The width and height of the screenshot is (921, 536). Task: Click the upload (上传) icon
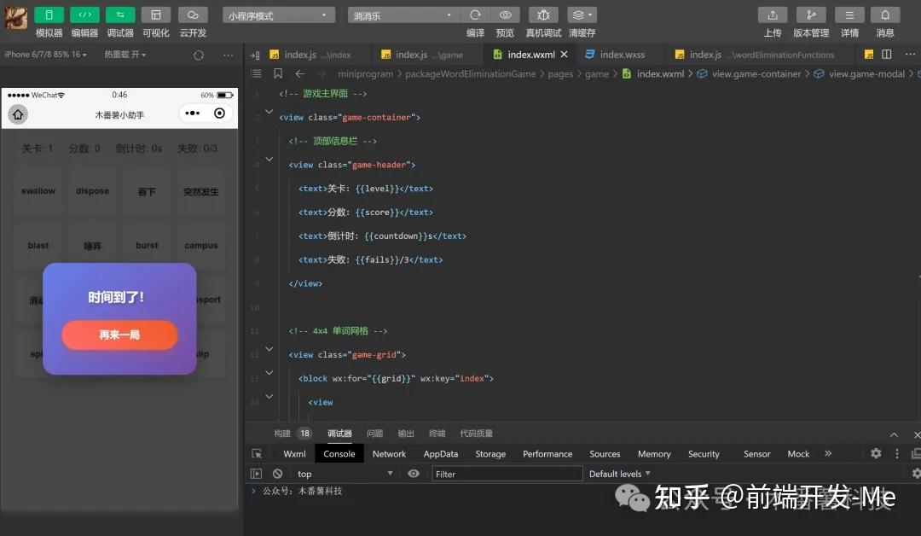coord(773,15)
